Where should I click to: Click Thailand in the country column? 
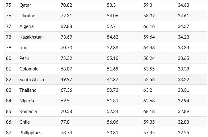pos(28,90)
